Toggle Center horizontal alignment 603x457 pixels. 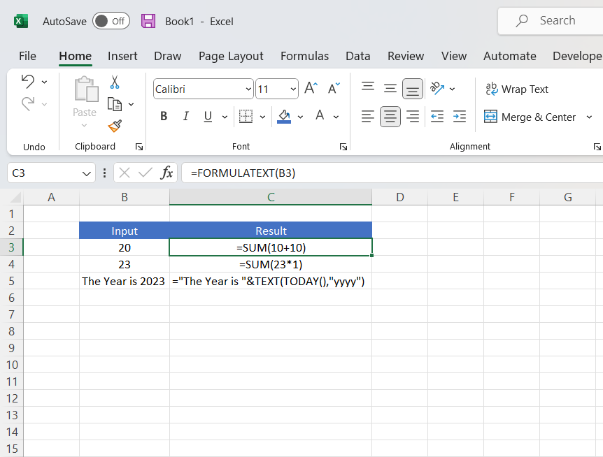click(x=390, y=117)
